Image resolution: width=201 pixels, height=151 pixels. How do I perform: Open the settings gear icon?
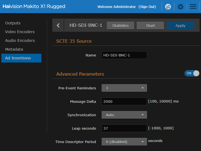pyautogui.click(x=180, y=7)
